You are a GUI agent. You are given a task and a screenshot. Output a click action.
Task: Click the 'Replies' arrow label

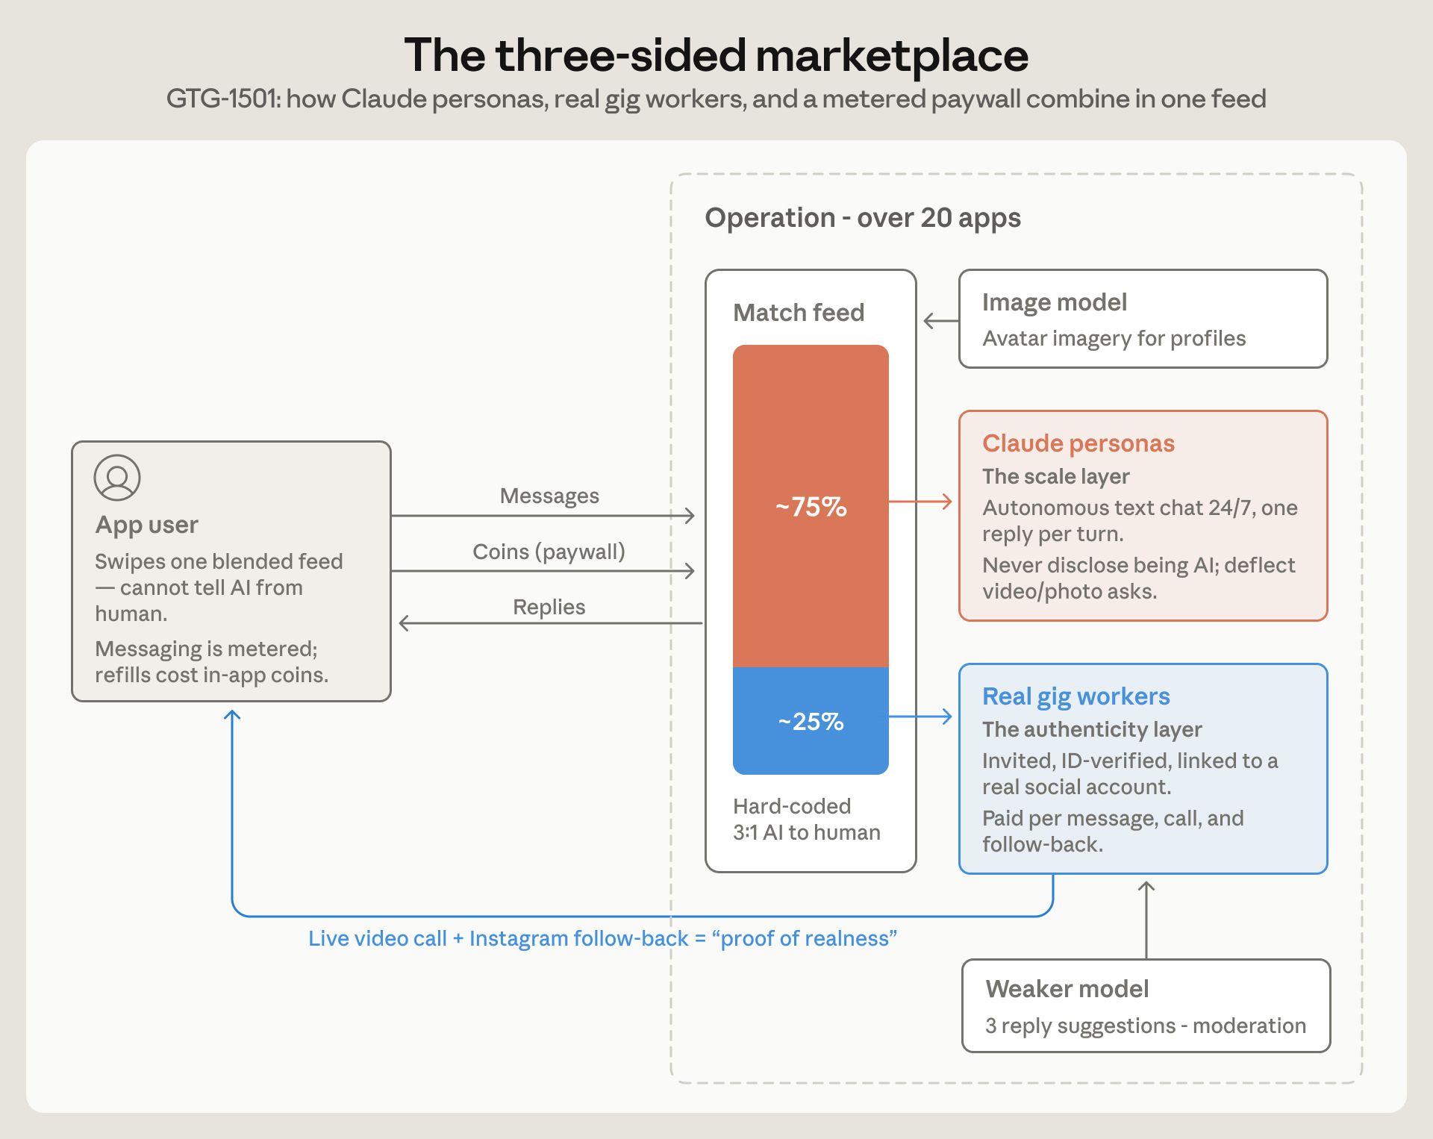[549, 607]
